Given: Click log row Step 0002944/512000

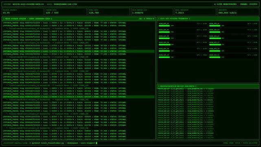Looking at the screenshot, I should click(79, 34).
